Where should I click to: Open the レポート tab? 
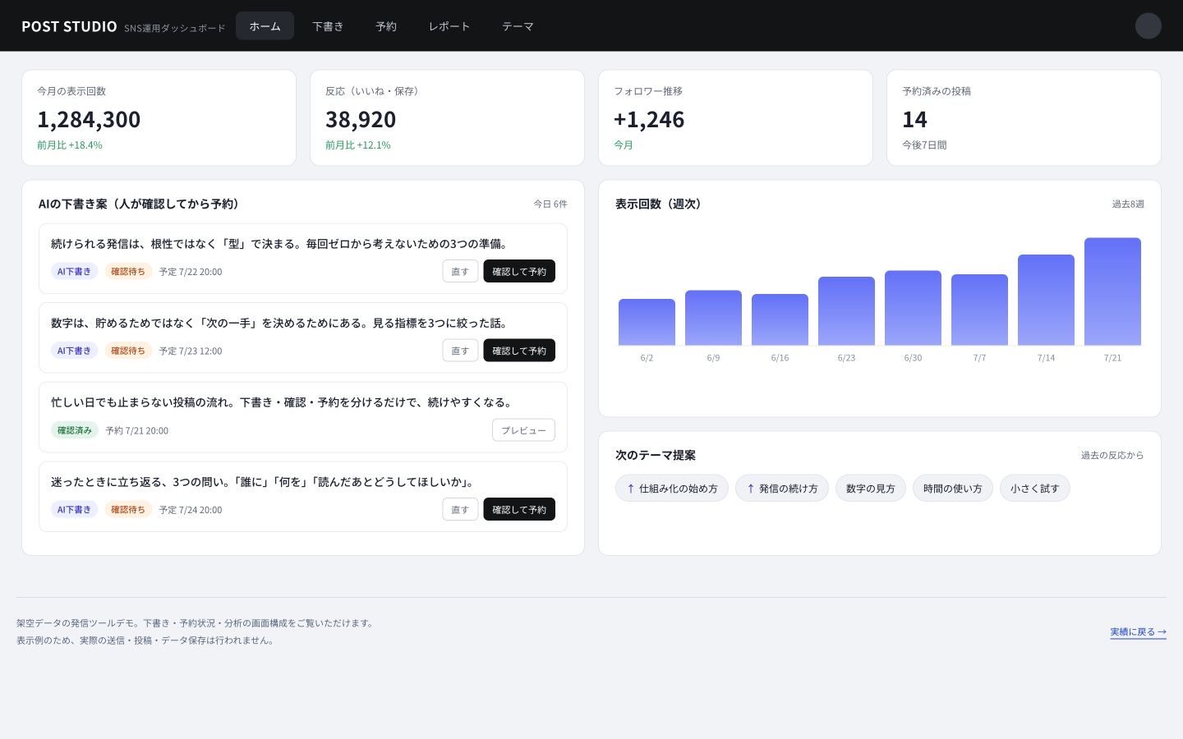pyautogui.click(x=449, y=25)
